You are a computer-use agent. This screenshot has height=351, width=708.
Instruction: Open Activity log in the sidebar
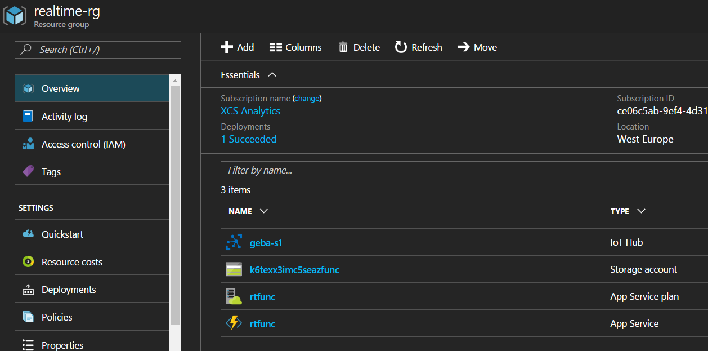(64, 117)
